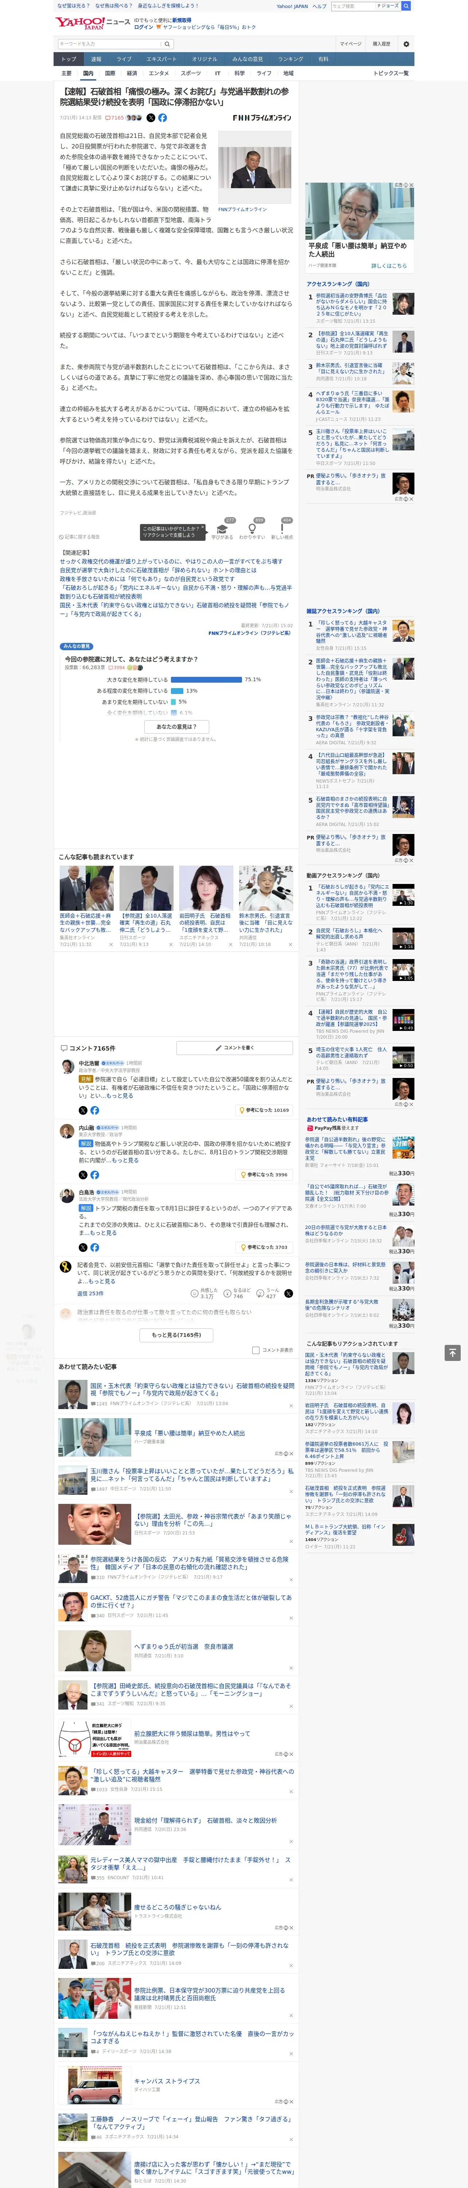Open the ヘルプ link at the top

coord(319,6)
